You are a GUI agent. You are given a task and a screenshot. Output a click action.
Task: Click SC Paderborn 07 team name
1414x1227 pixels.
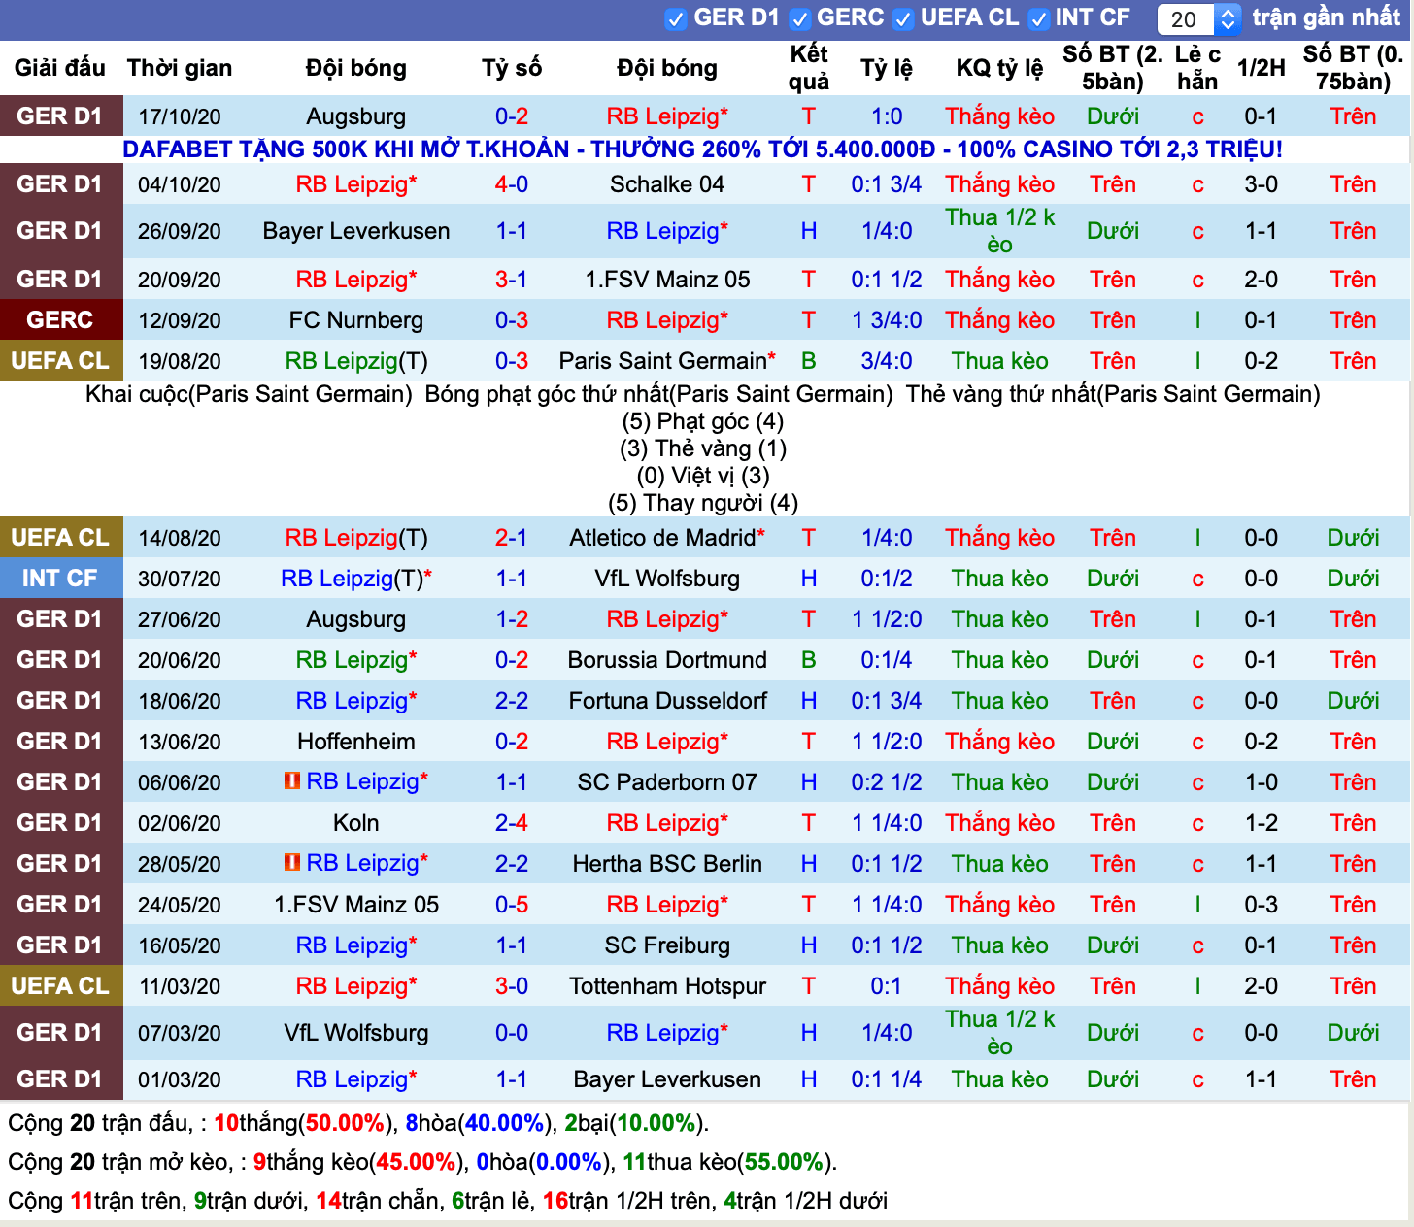[x=667, y=782]
